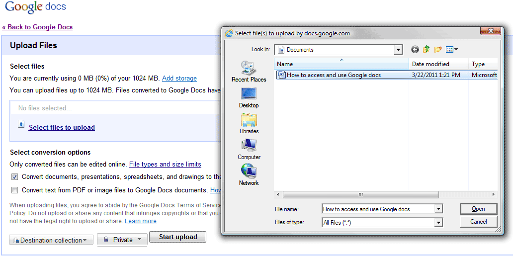This screenshot has width=513, height=256.
Task: Create a new folder icon
Action: [438, 50]
